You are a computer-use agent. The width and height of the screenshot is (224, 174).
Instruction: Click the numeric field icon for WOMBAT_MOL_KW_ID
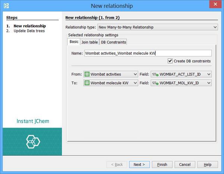[155, 83]
